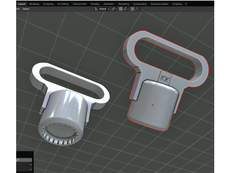Select the KK embossed label on the selected model
The width and height of the screenshot is (230, 173).
click(163, 78)
